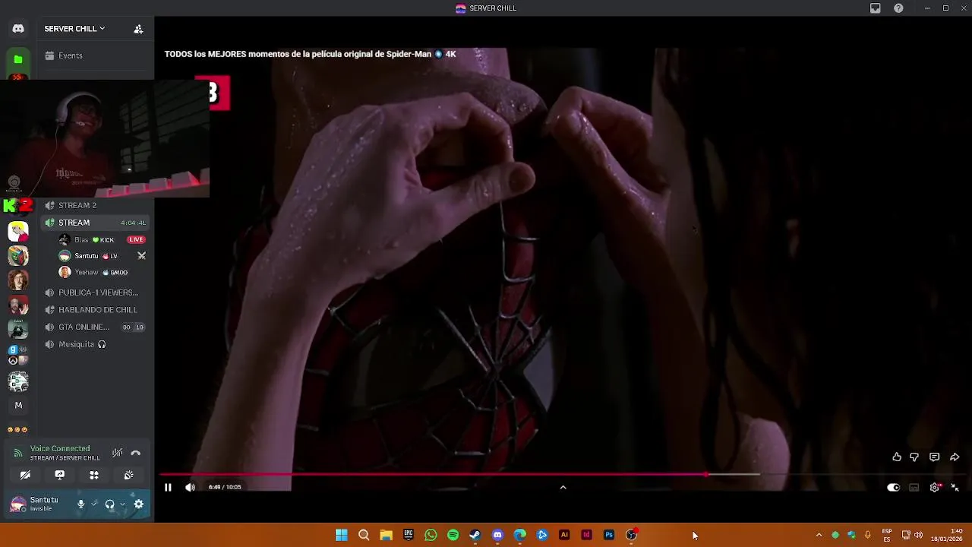Open the blond cartoon character server icon
Image resolution: width=972 pixels, height=547 pixels.
(x=18, y=231)
